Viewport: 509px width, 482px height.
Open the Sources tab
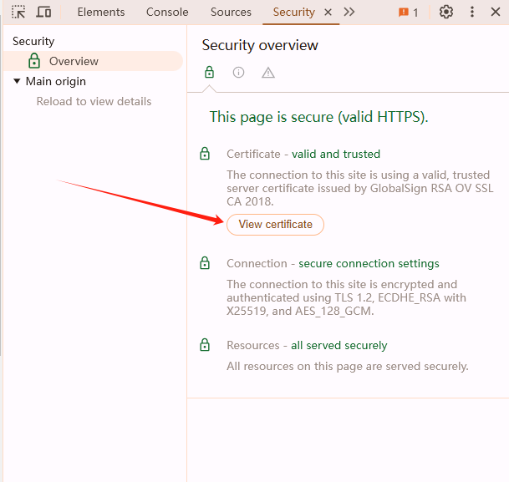click(231, 12)
